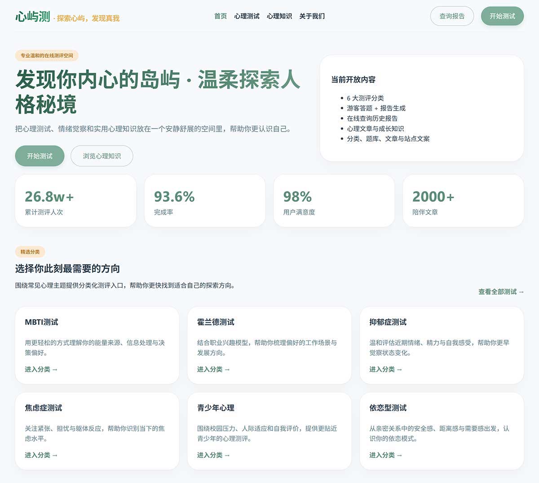The height and width of the screenshot is (483, 539).
Task: Open the 查看全部测试 → link
Action: coord(501,292)
